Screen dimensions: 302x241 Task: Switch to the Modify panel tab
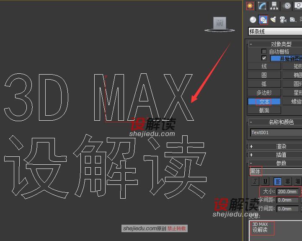(262, 6)
